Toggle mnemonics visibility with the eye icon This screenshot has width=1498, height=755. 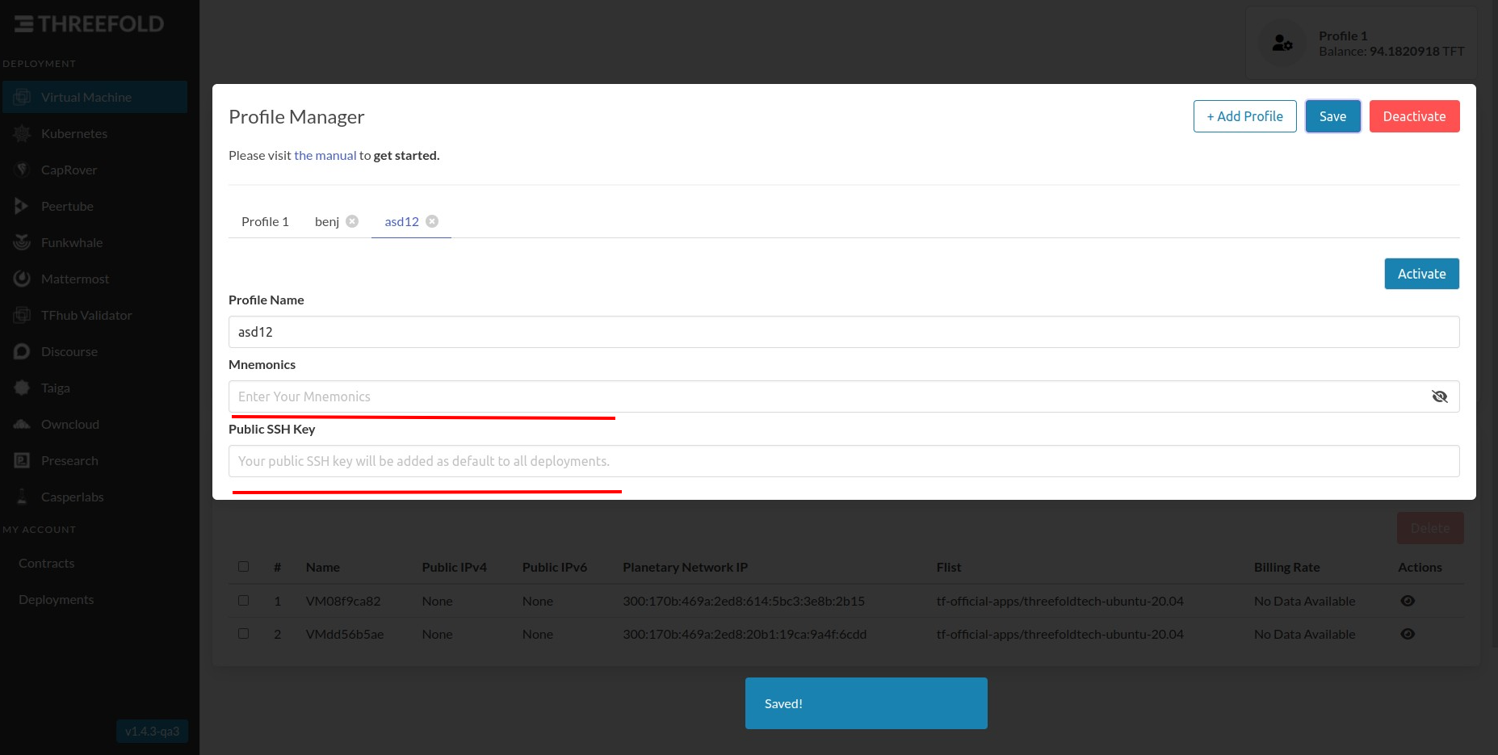[x=1440, y=396]
